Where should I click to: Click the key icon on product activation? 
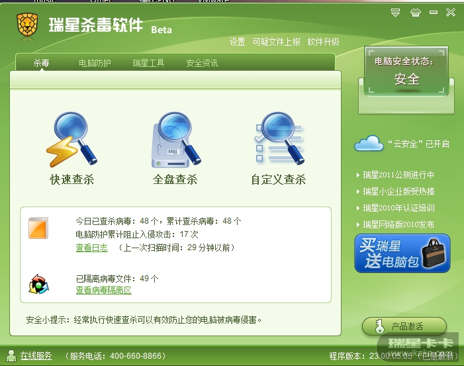[x=379, y=327]
